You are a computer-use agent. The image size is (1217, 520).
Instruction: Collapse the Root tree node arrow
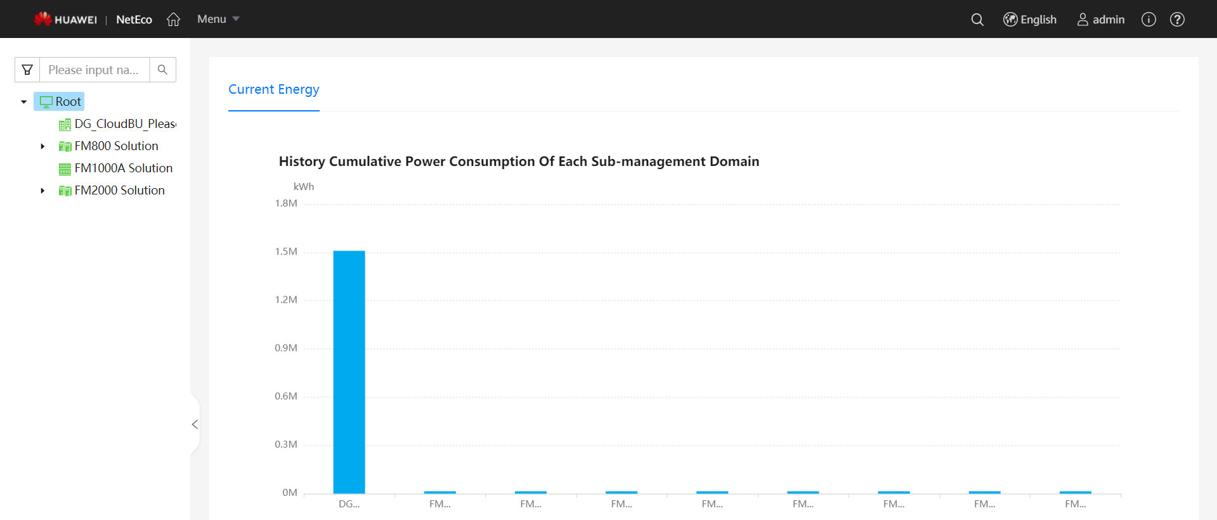point(24,102)
